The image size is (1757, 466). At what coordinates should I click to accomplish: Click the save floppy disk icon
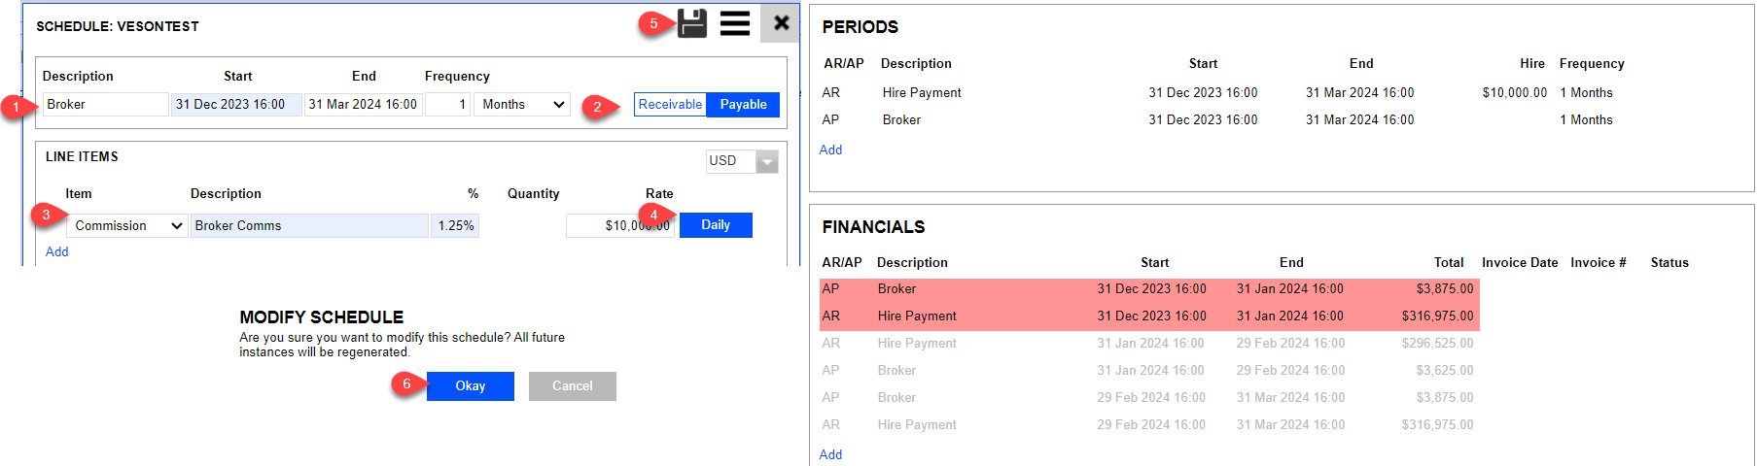tap(691, 23)
